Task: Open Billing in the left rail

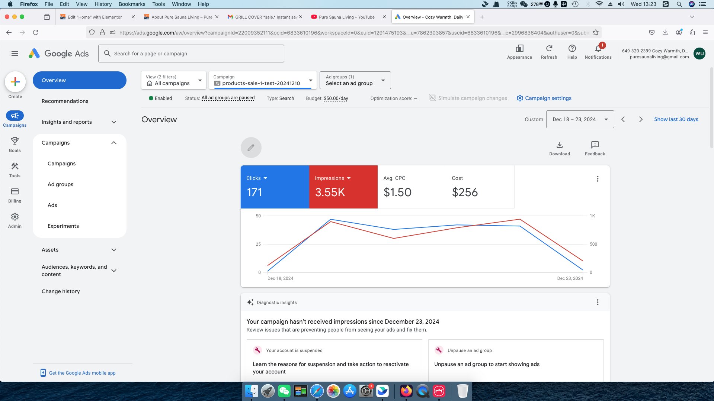Action: (15, 192)
